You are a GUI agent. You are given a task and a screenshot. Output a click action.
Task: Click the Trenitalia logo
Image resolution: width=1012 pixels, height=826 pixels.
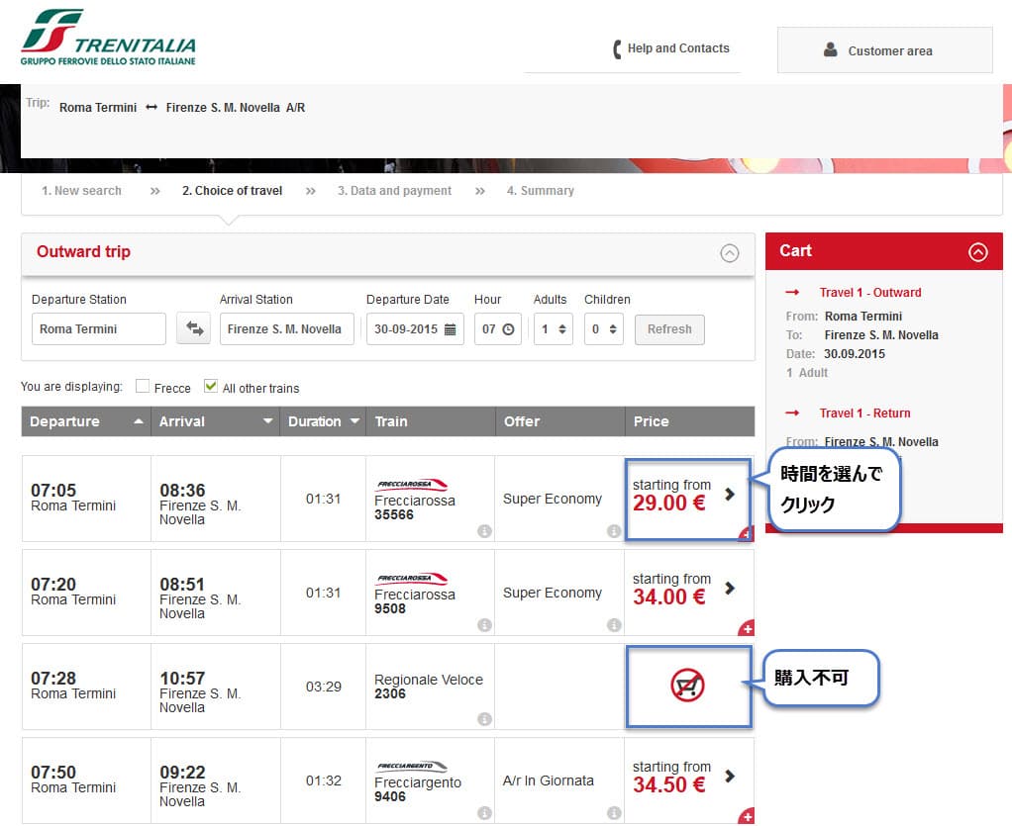coord(109,38)
